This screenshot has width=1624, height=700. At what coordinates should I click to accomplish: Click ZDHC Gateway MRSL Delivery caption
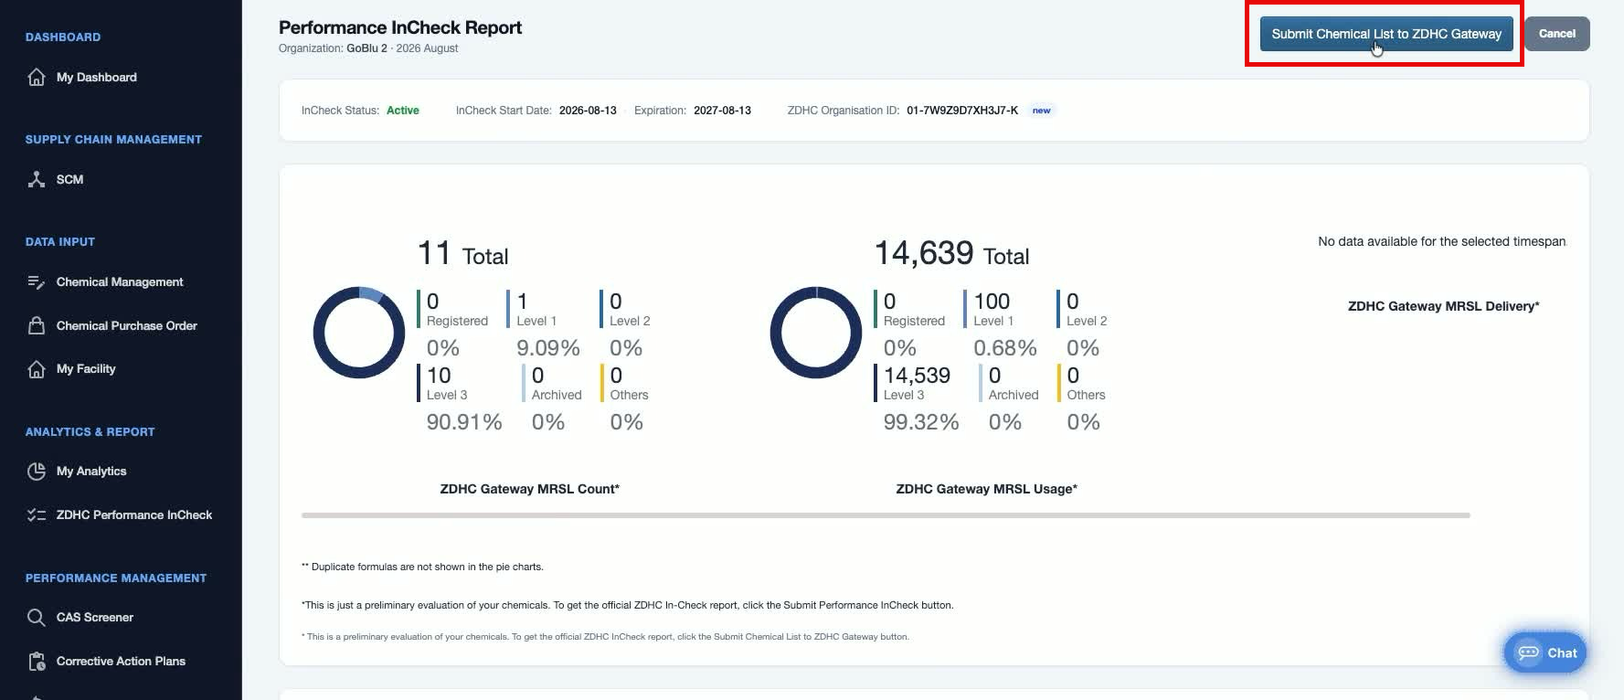click(1444, 306)
